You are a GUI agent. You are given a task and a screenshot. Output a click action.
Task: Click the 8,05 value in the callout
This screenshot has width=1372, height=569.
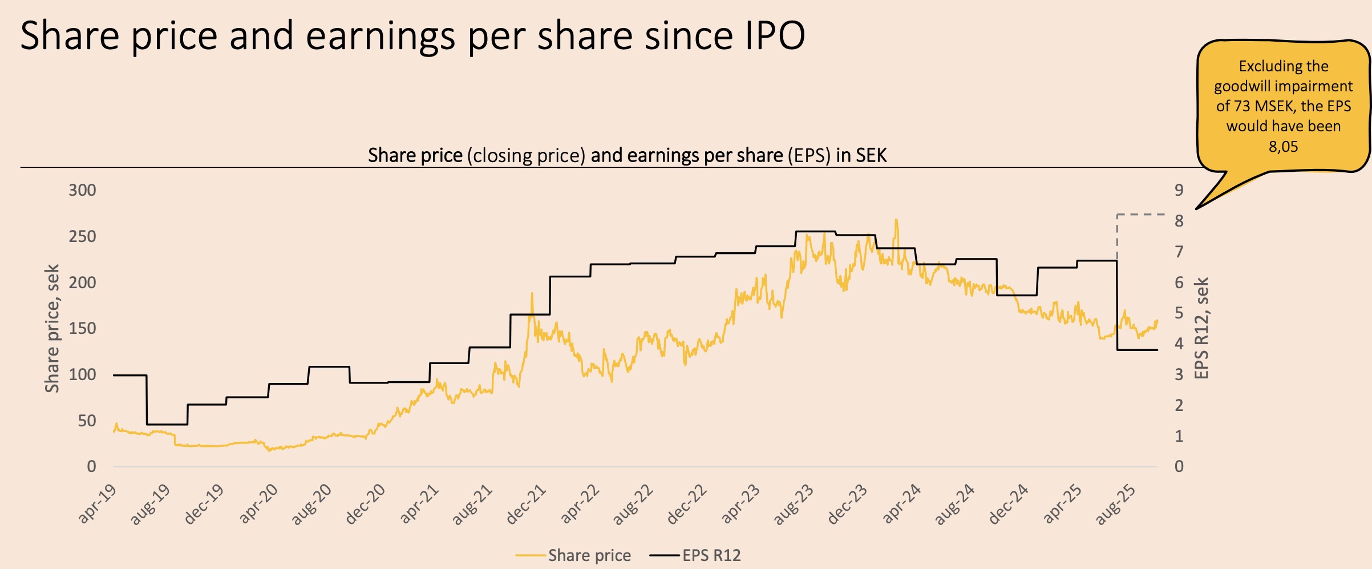1283,147
